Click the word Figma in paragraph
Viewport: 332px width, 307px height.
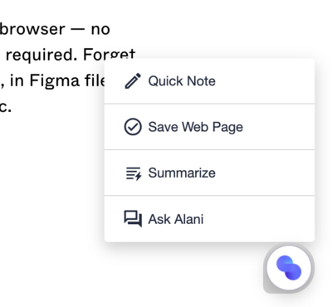pos(54,81)
